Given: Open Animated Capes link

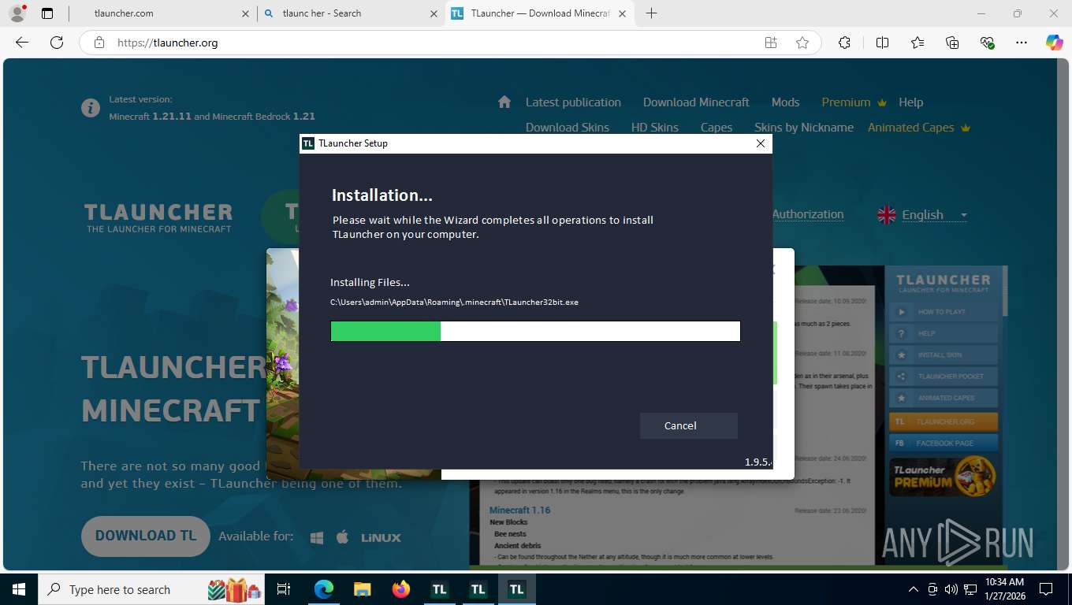Looking at the screenshot, I should click(x=918, y=128).
